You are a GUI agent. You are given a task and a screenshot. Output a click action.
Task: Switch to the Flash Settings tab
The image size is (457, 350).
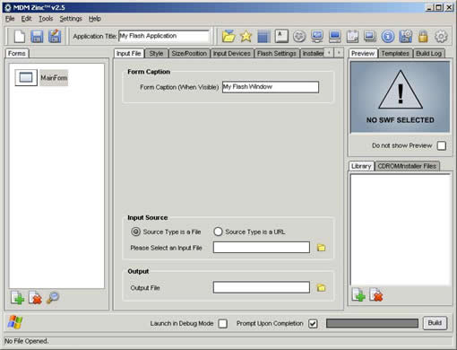coord(277,54)
